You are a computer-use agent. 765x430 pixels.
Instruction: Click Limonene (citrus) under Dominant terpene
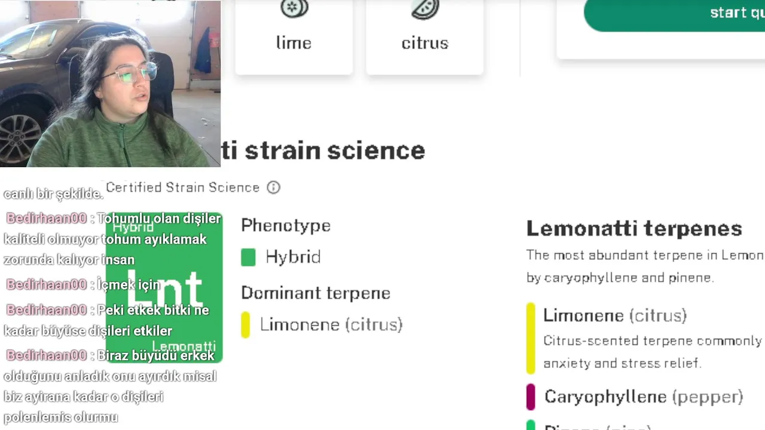[x=331, y=325]
